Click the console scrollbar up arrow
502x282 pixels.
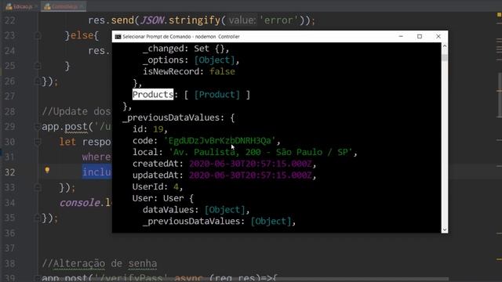pyautogui.click(x=445, y=46)
